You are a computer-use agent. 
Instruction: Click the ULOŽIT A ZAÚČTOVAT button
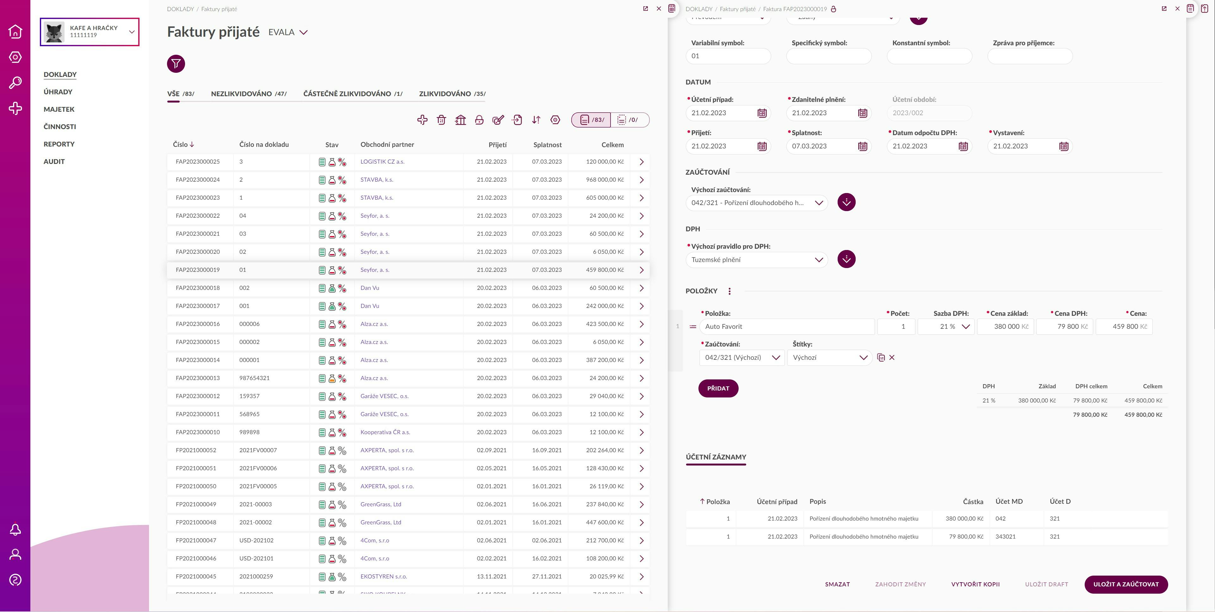pos(1126,584)
